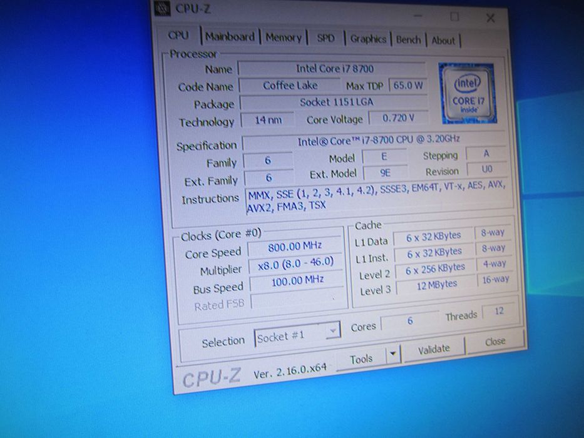584x438 pixels.
Task: Click the Close button
Action: (x=495, y=342)
